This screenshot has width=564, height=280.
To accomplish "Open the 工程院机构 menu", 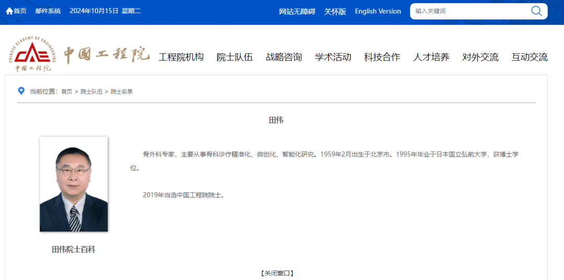I will point(181,57).
